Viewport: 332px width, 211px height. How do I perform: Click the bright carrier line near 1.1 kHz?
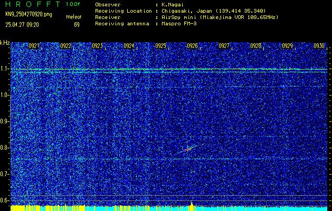[169, 70]
